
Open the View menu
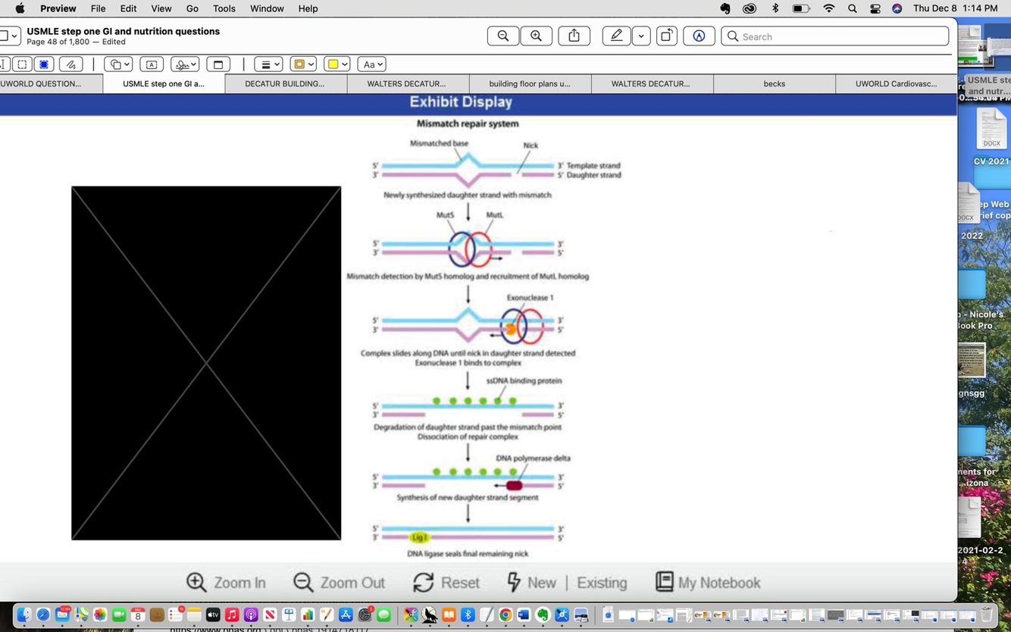pyautogui.click(x=161, y=8)
